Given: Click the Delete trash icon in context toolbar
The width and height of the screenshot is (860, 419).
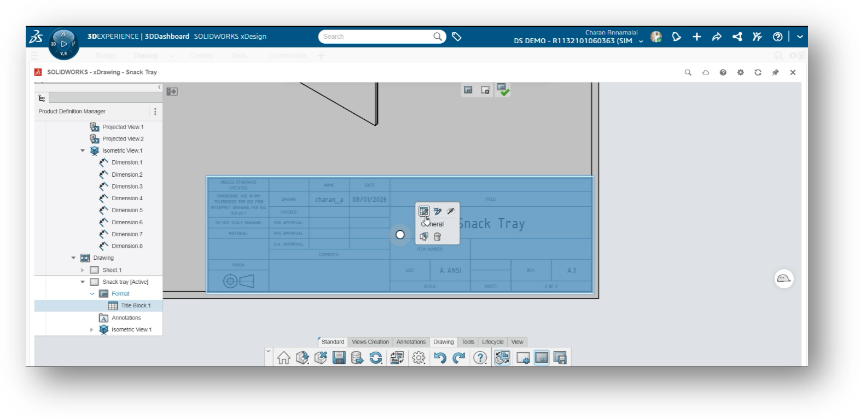Looking at the screenshot, I should pyautogui.click(x=437, y=237).
